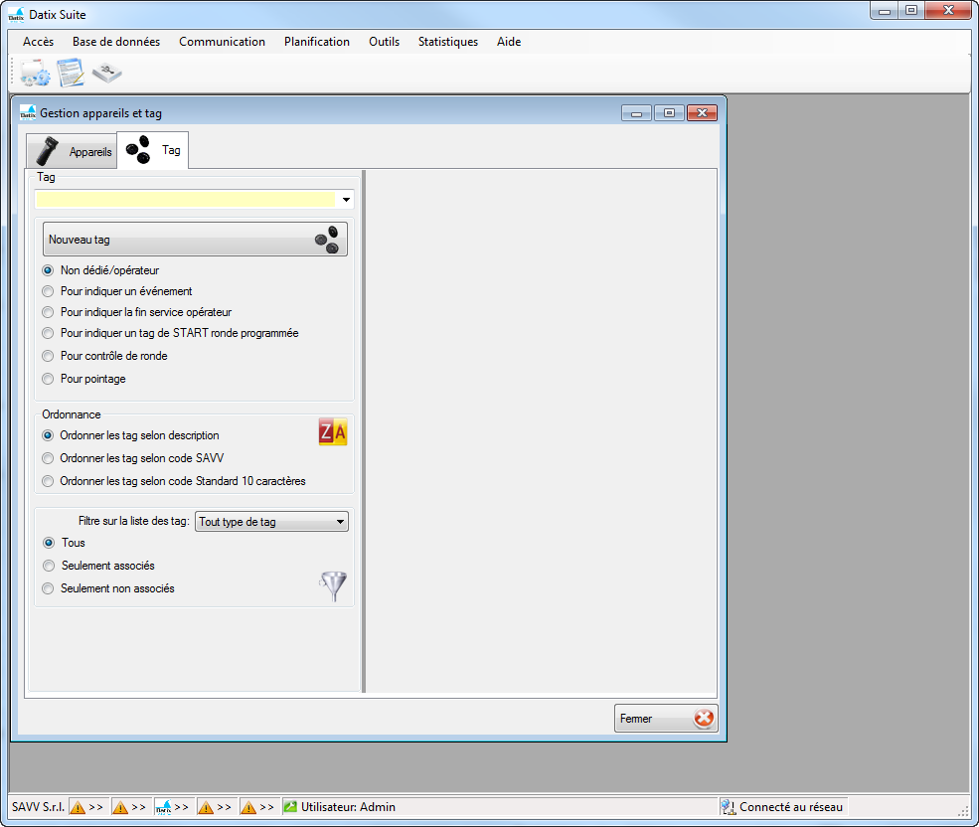Click the first warning icon in status bar
Viewport: 979px width, 827px height.
[x=78, y=807]
